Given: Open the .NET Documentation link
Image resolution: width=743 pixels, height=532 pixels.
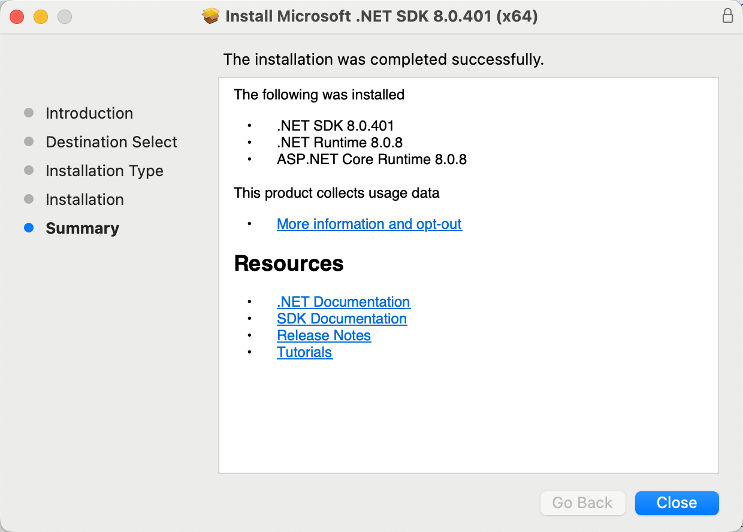Looking at the screenshot, I should click(x=343, y=302).
